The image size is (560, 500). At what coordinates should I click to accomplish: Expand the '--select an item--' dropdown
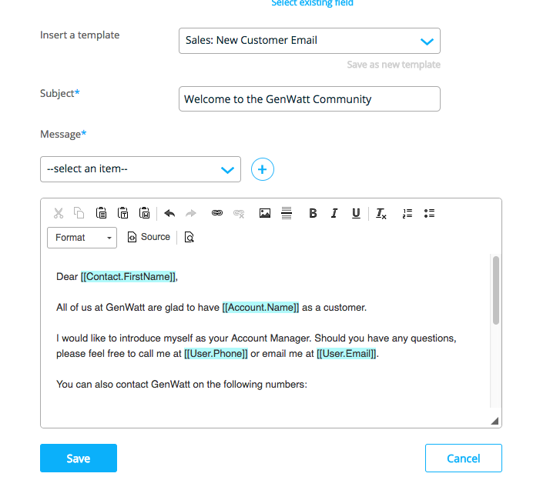(x=140, y=169)
